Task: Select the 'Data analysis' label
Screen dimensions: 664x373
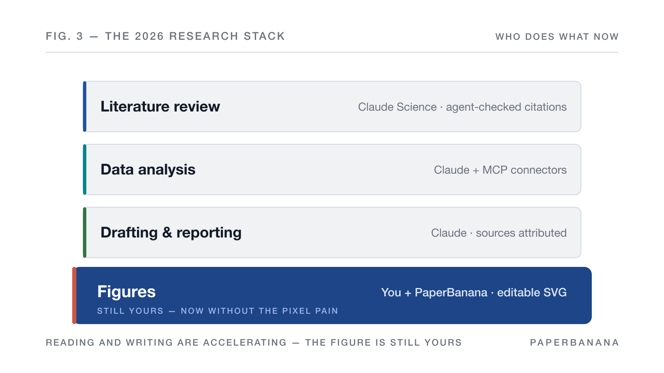Action: [148, 170]
